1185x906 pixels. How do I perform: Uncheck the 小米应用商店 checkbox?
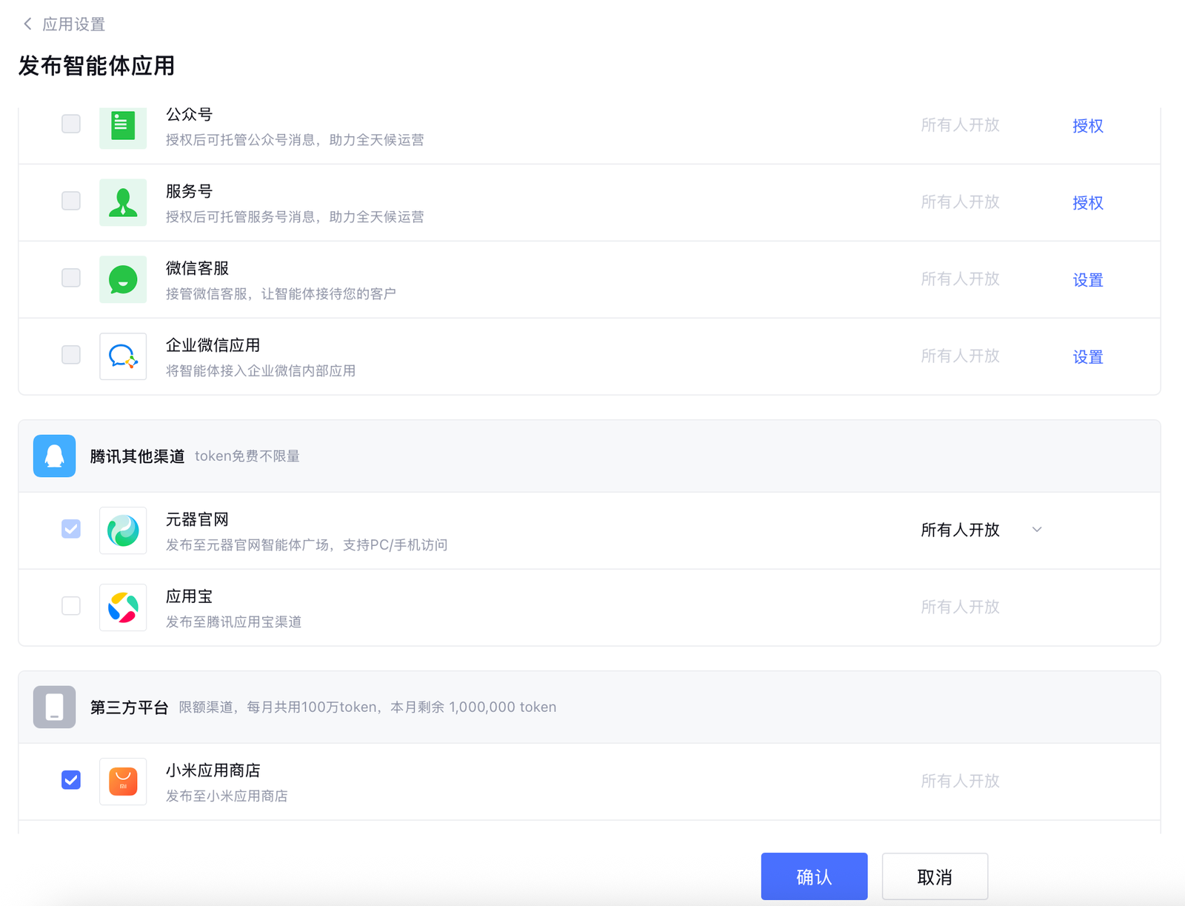[x=71, y=780]
